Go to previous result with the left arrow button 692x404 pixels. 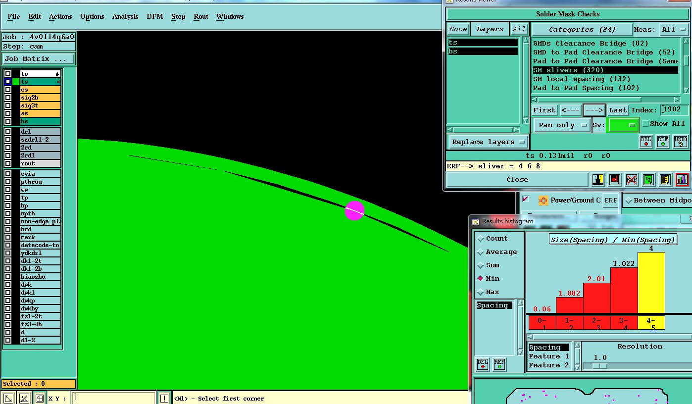(571, 110)
